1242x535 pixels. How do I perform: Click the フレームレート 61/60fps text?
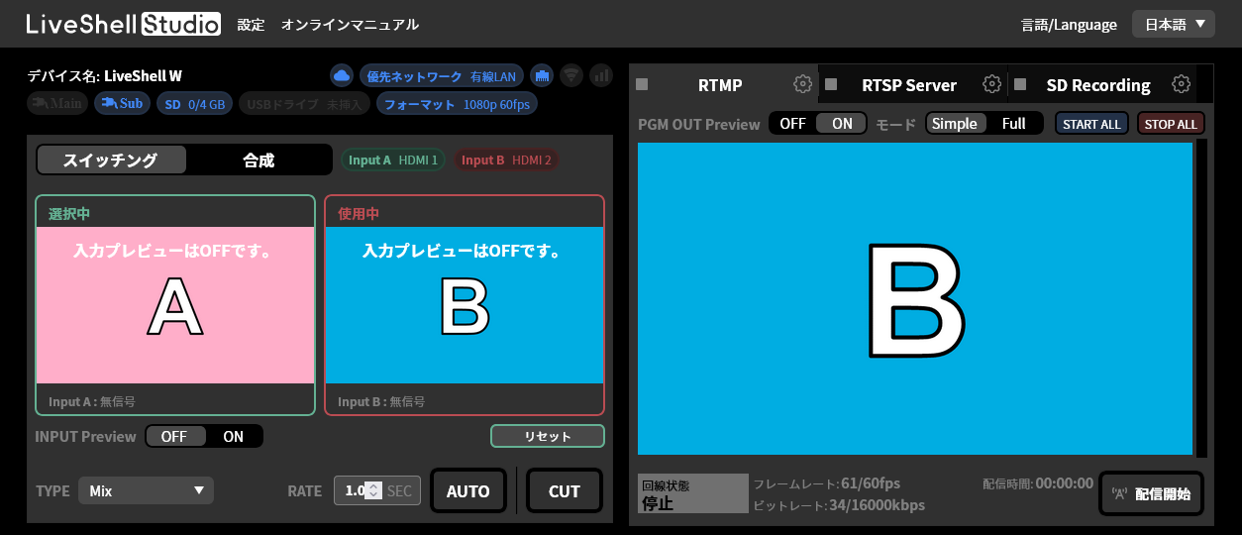click(827, 483)
